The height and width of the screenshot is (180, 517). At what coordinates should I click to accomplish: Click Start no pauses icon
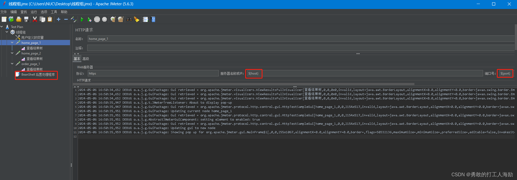pos(90,19)
